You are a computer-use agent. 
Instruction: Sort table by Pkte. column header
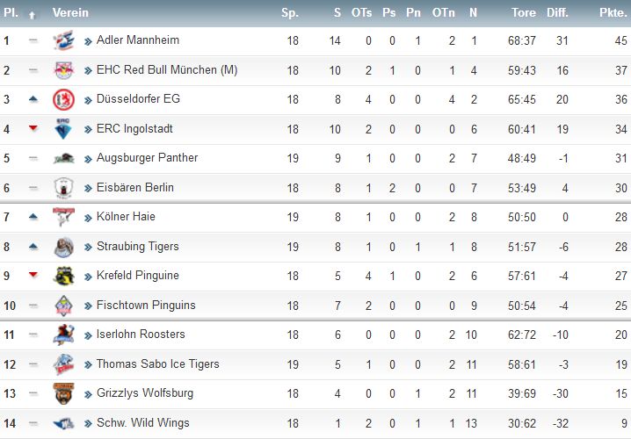pos(613,12)
